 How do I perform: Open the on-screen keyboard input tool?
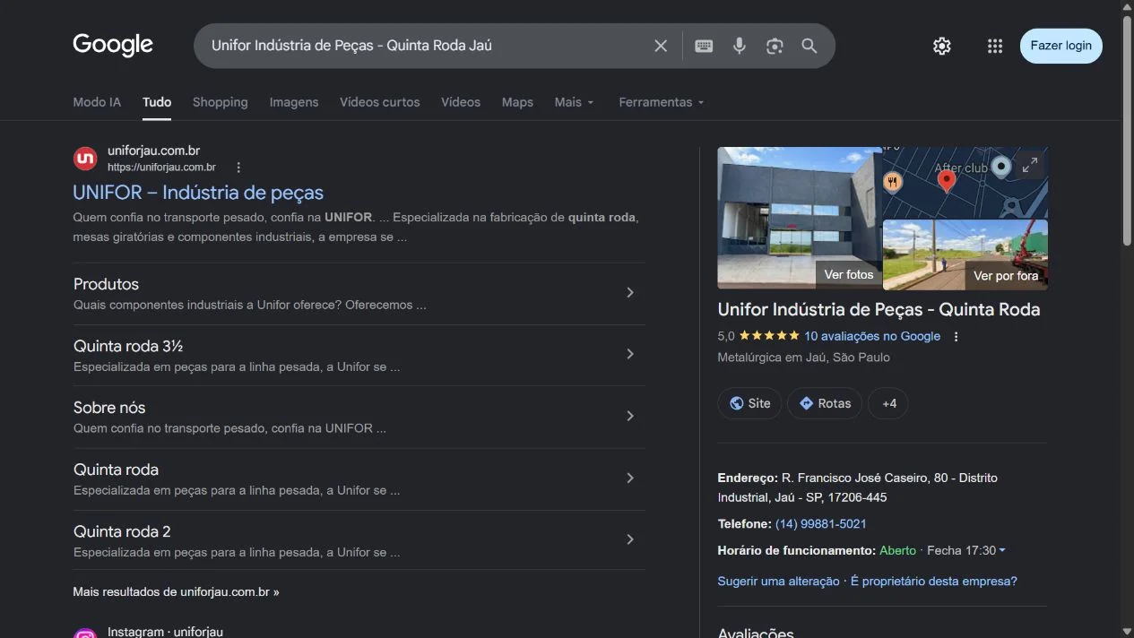point(704,46)
